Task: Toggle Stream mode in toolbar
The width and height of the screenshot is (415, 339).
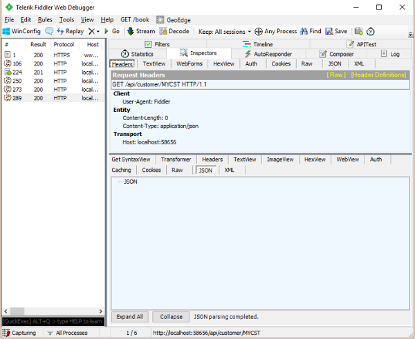Action: point(141,31)
